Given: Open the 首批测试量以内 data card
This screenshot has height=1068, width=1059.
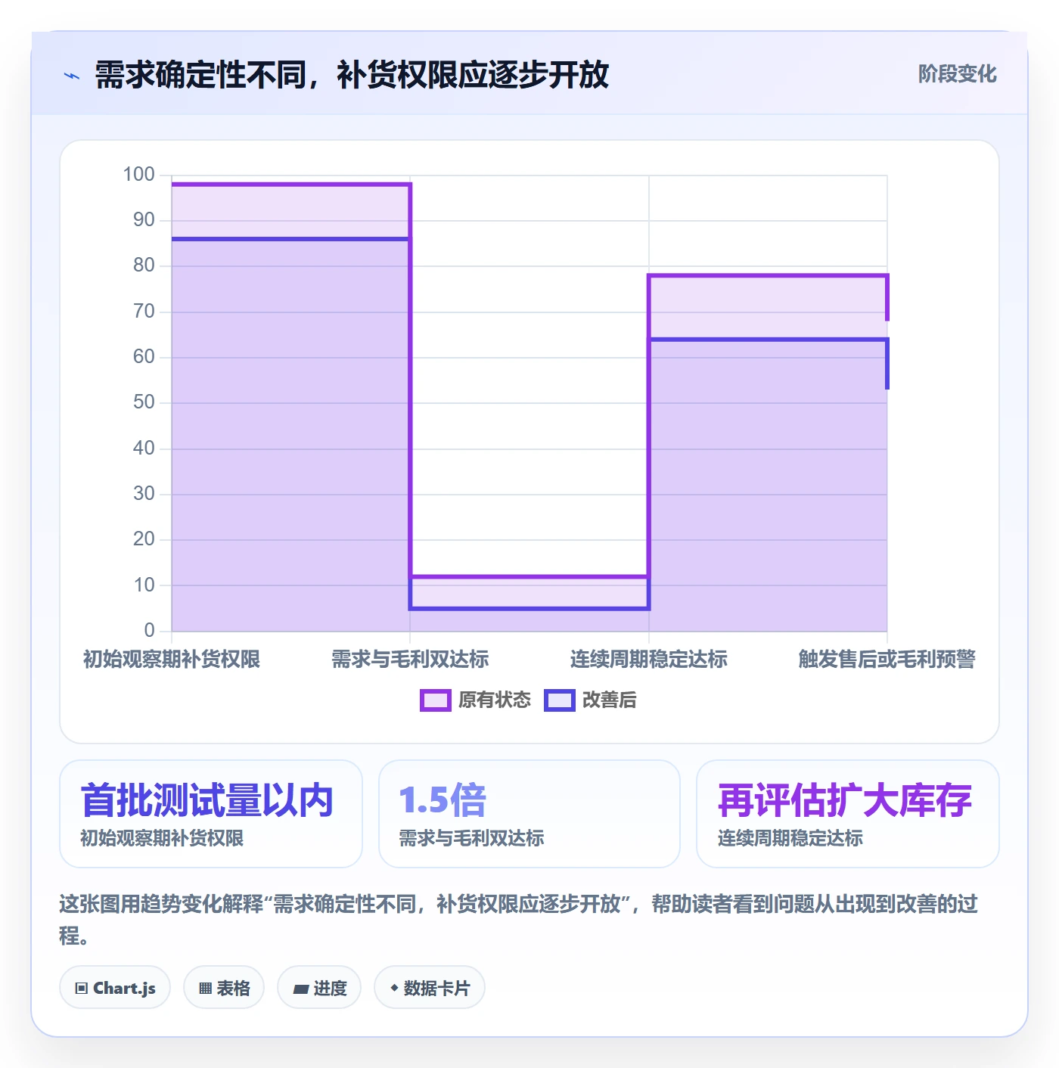Looking at the screenshot, I should (211, 814).
